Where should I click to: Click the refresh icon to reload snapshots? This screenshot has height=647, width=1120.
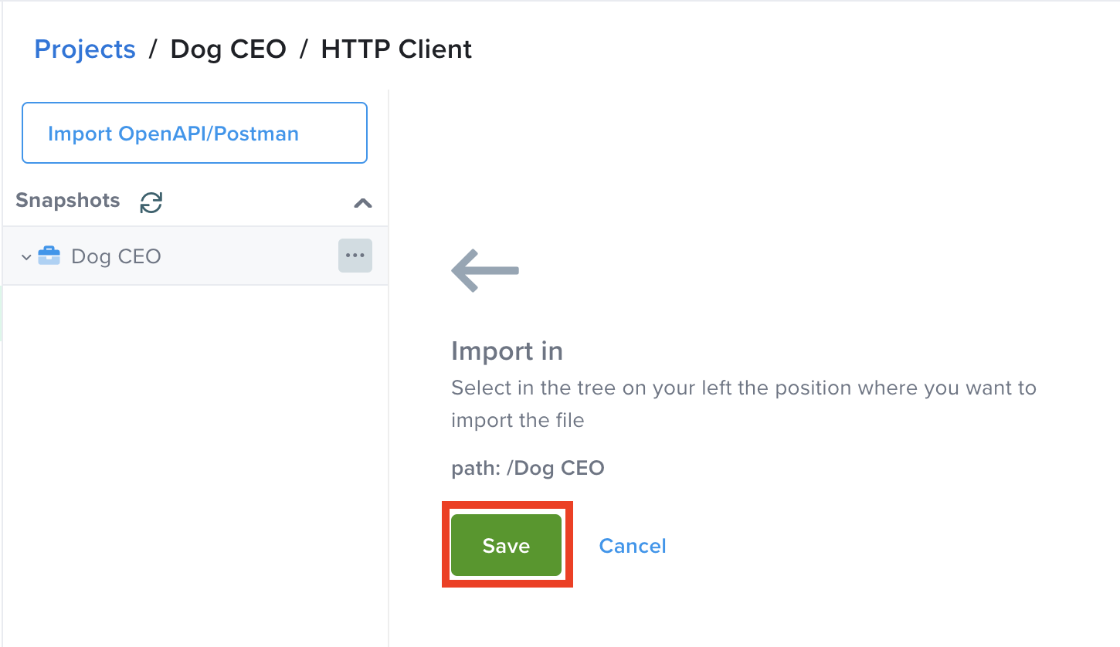[151, 202]
